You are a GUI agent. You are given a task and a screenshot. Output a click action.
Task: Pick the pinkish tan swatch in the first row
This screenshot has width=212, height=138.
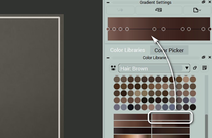click(186, 80)
